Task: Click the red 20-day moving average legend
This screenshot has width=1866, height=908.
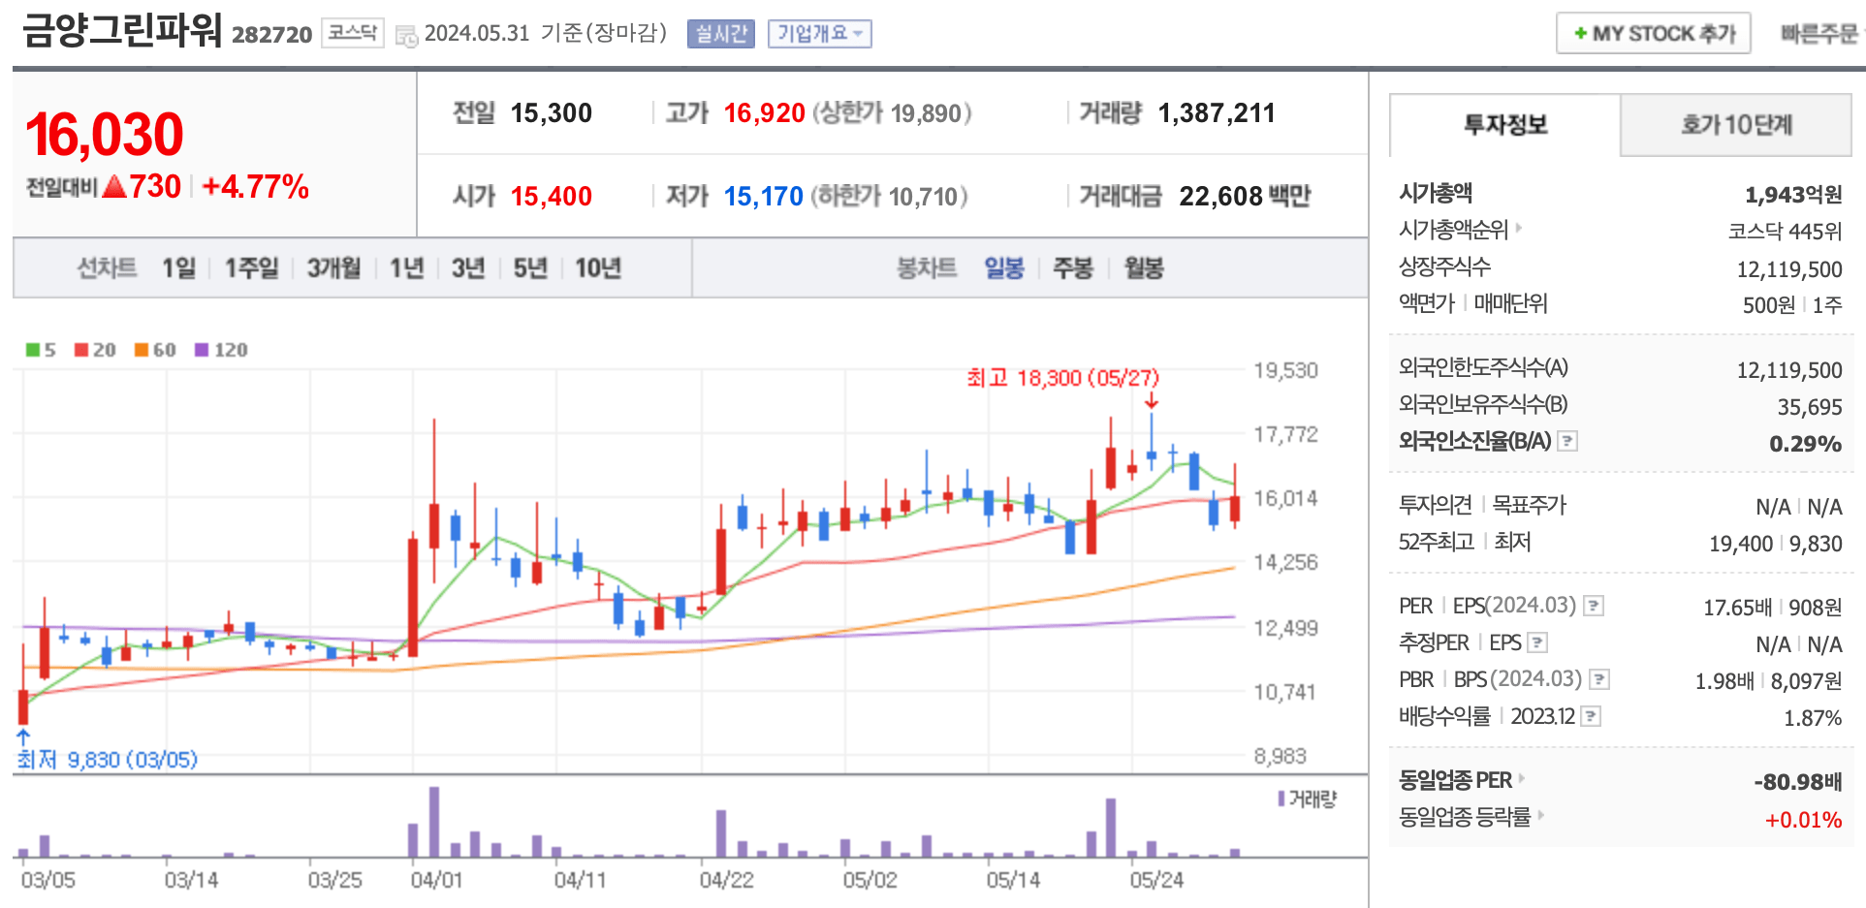Action: coord(95,350)
